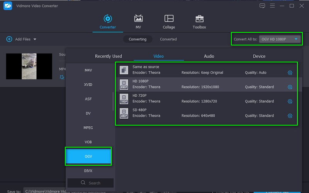Click the gear for Same as source preset
This screenshot has height=193, width=309.
pos(290,73)
